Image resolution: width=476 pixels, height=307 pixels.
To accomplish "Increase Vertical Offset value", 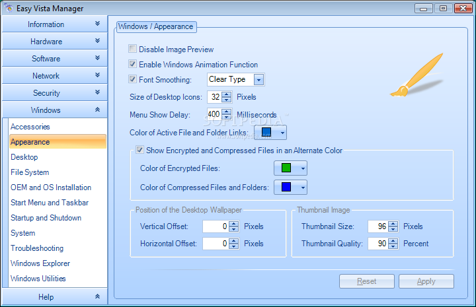I will pyautogui.click(x=234, y=224).
